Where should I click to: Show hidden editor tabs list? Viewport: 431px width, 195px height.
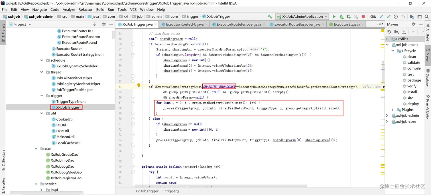click(380, 24)
